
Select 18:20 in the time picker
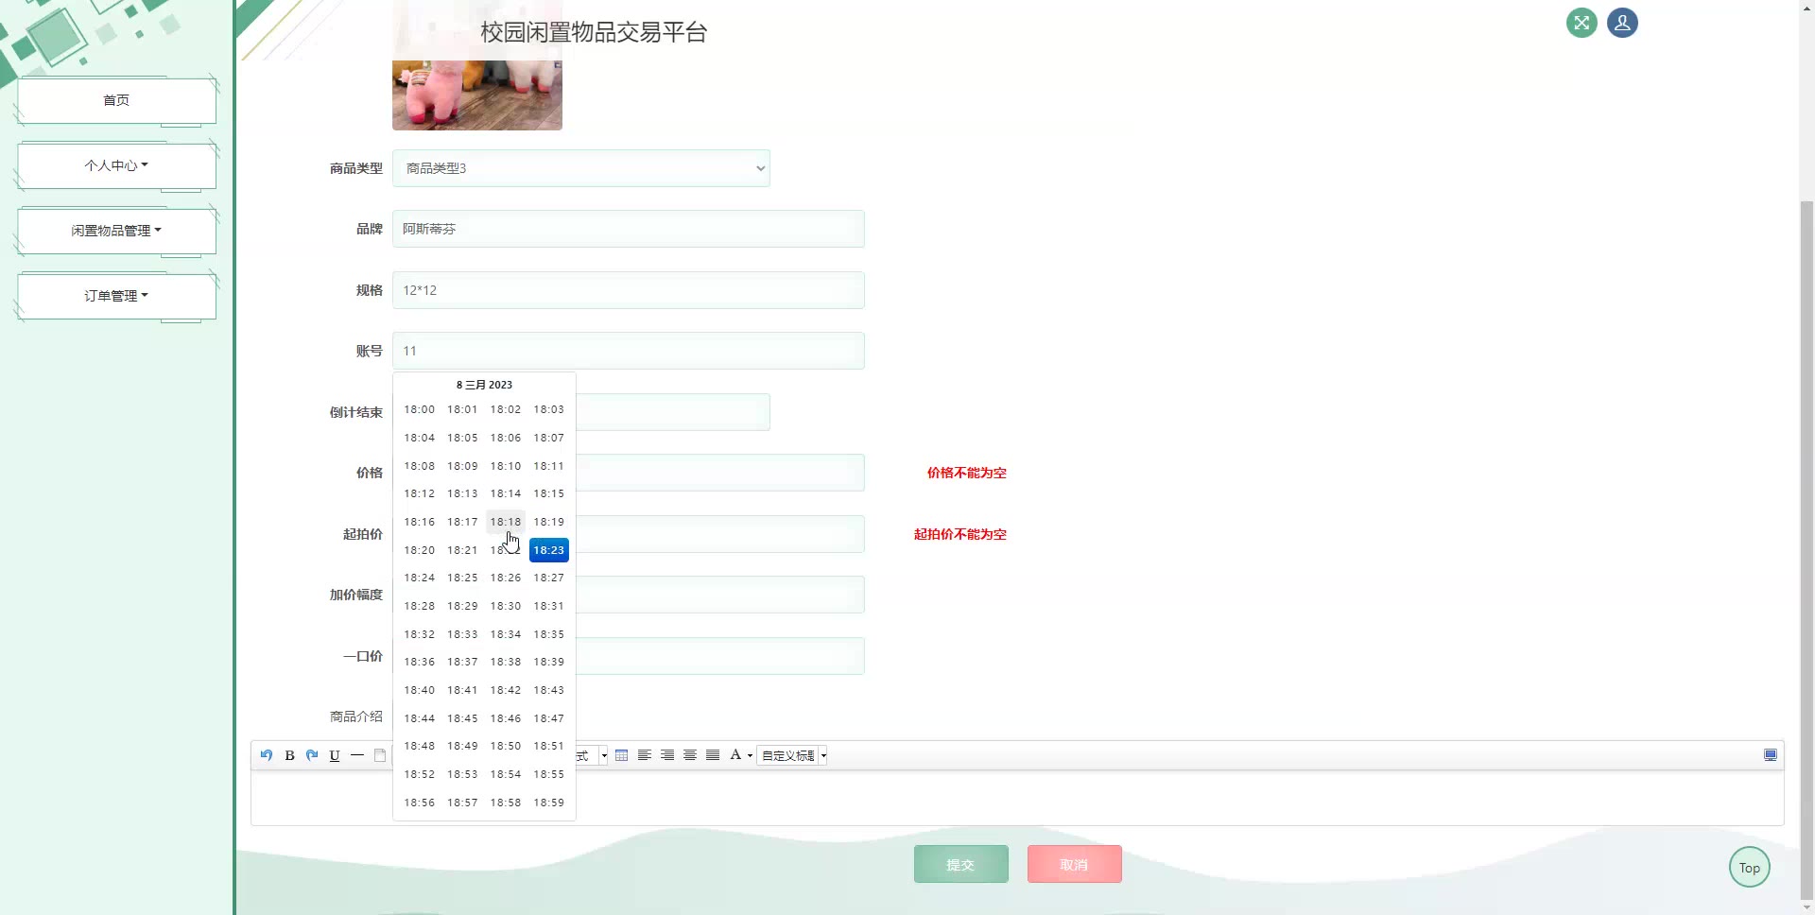[420, 550]
